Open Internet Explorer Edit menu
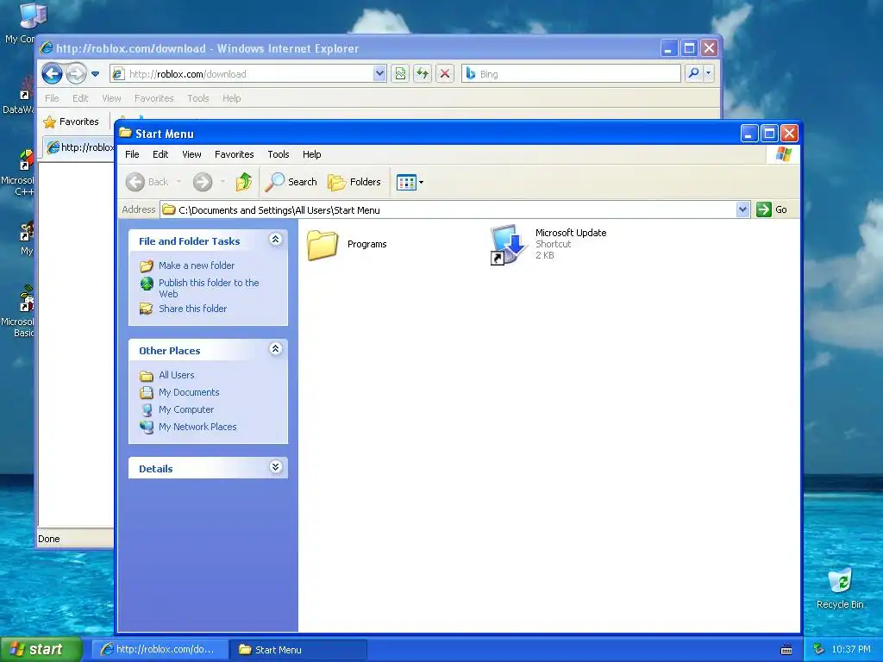This screenshot has height=662, width=883. click(80, 98)
